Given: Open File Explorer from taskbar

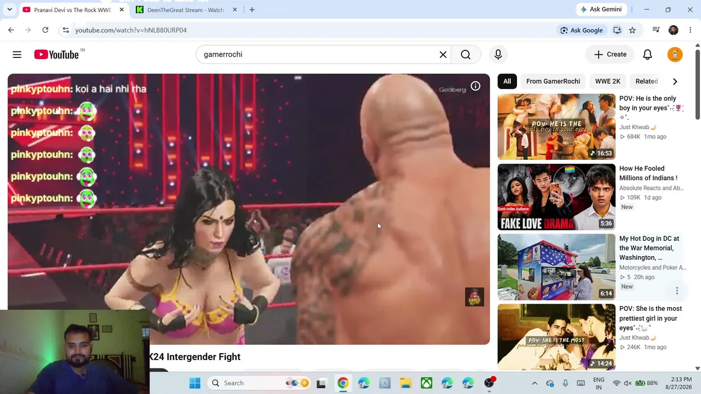Looking at the screenshot, I should tap(405, 383).
